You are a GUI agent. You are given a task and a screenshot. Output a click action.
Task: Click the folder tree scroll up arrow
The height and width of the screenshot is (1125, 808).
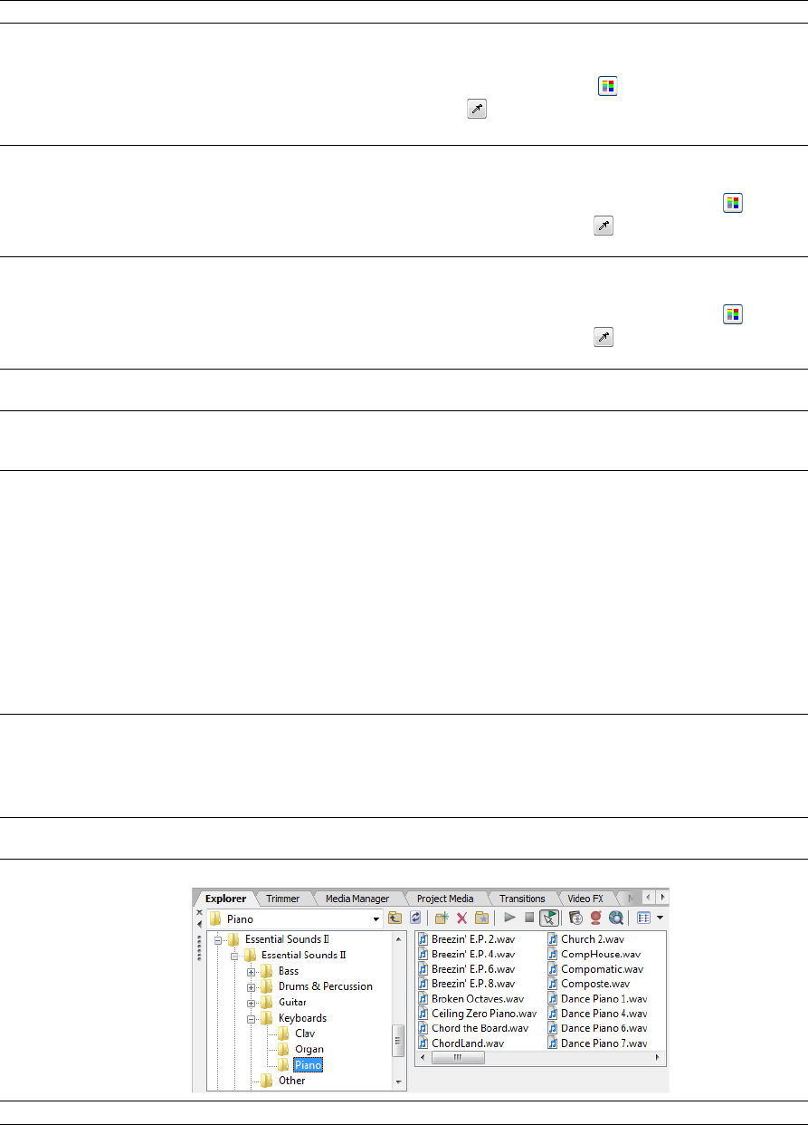click(x=398, y=938)
